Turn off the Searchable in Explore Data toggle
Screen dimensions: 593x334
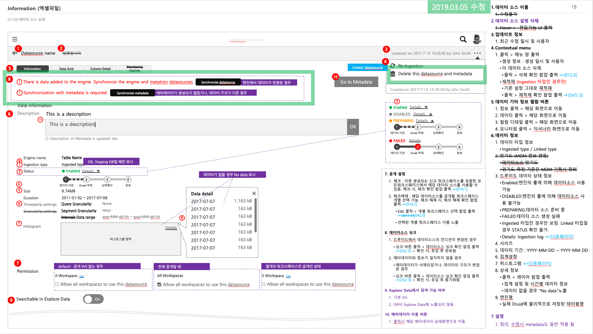(93, 299)
